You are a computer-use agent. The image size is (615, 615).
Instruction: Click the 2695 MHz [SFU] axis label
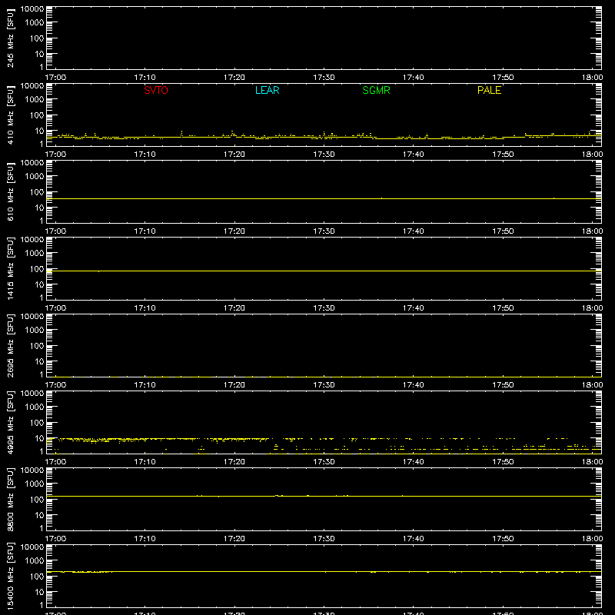[11, 345]
